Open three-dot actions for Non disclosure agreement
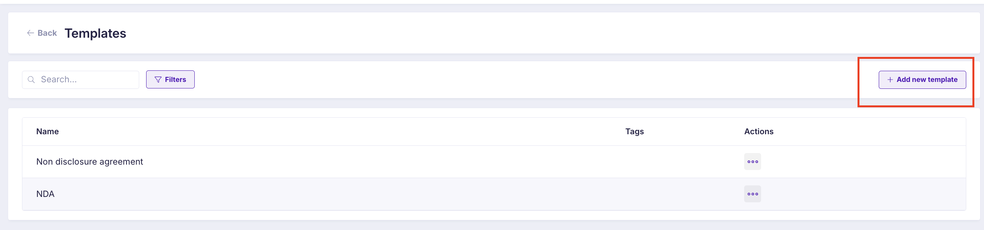Screen dimensions: 984x230 [753, 162]
